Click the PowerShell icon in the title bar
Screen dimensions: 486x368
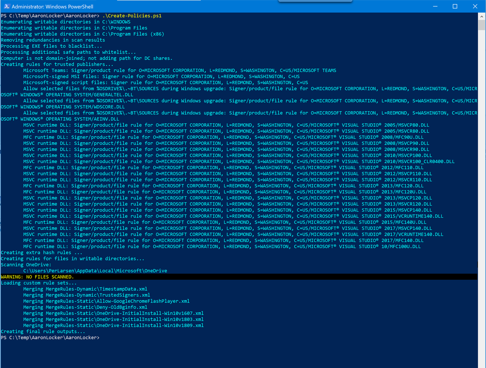[6, 6]
